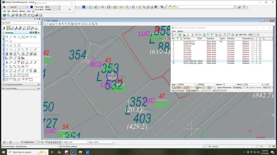Click the Zoom In view control
Image resolution: width=277 pixels, height=155 pixels.
tap(63, 24)
